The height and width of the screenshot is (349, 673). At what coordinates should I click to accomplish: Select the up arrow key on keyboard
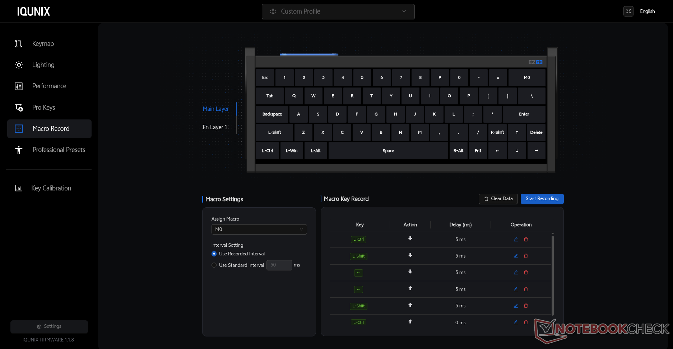pos(517,132)
